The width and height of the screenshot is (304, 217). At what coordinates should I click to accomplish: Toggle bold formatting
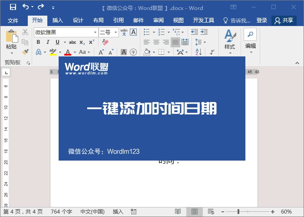(38, 42)
